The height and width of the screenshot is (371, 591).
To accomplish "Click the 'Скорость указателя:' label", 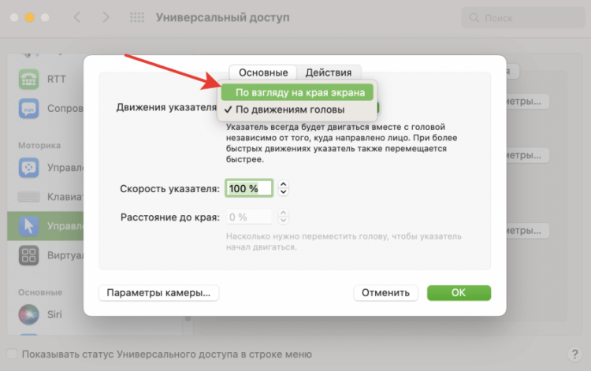I will tap(169, 189).
